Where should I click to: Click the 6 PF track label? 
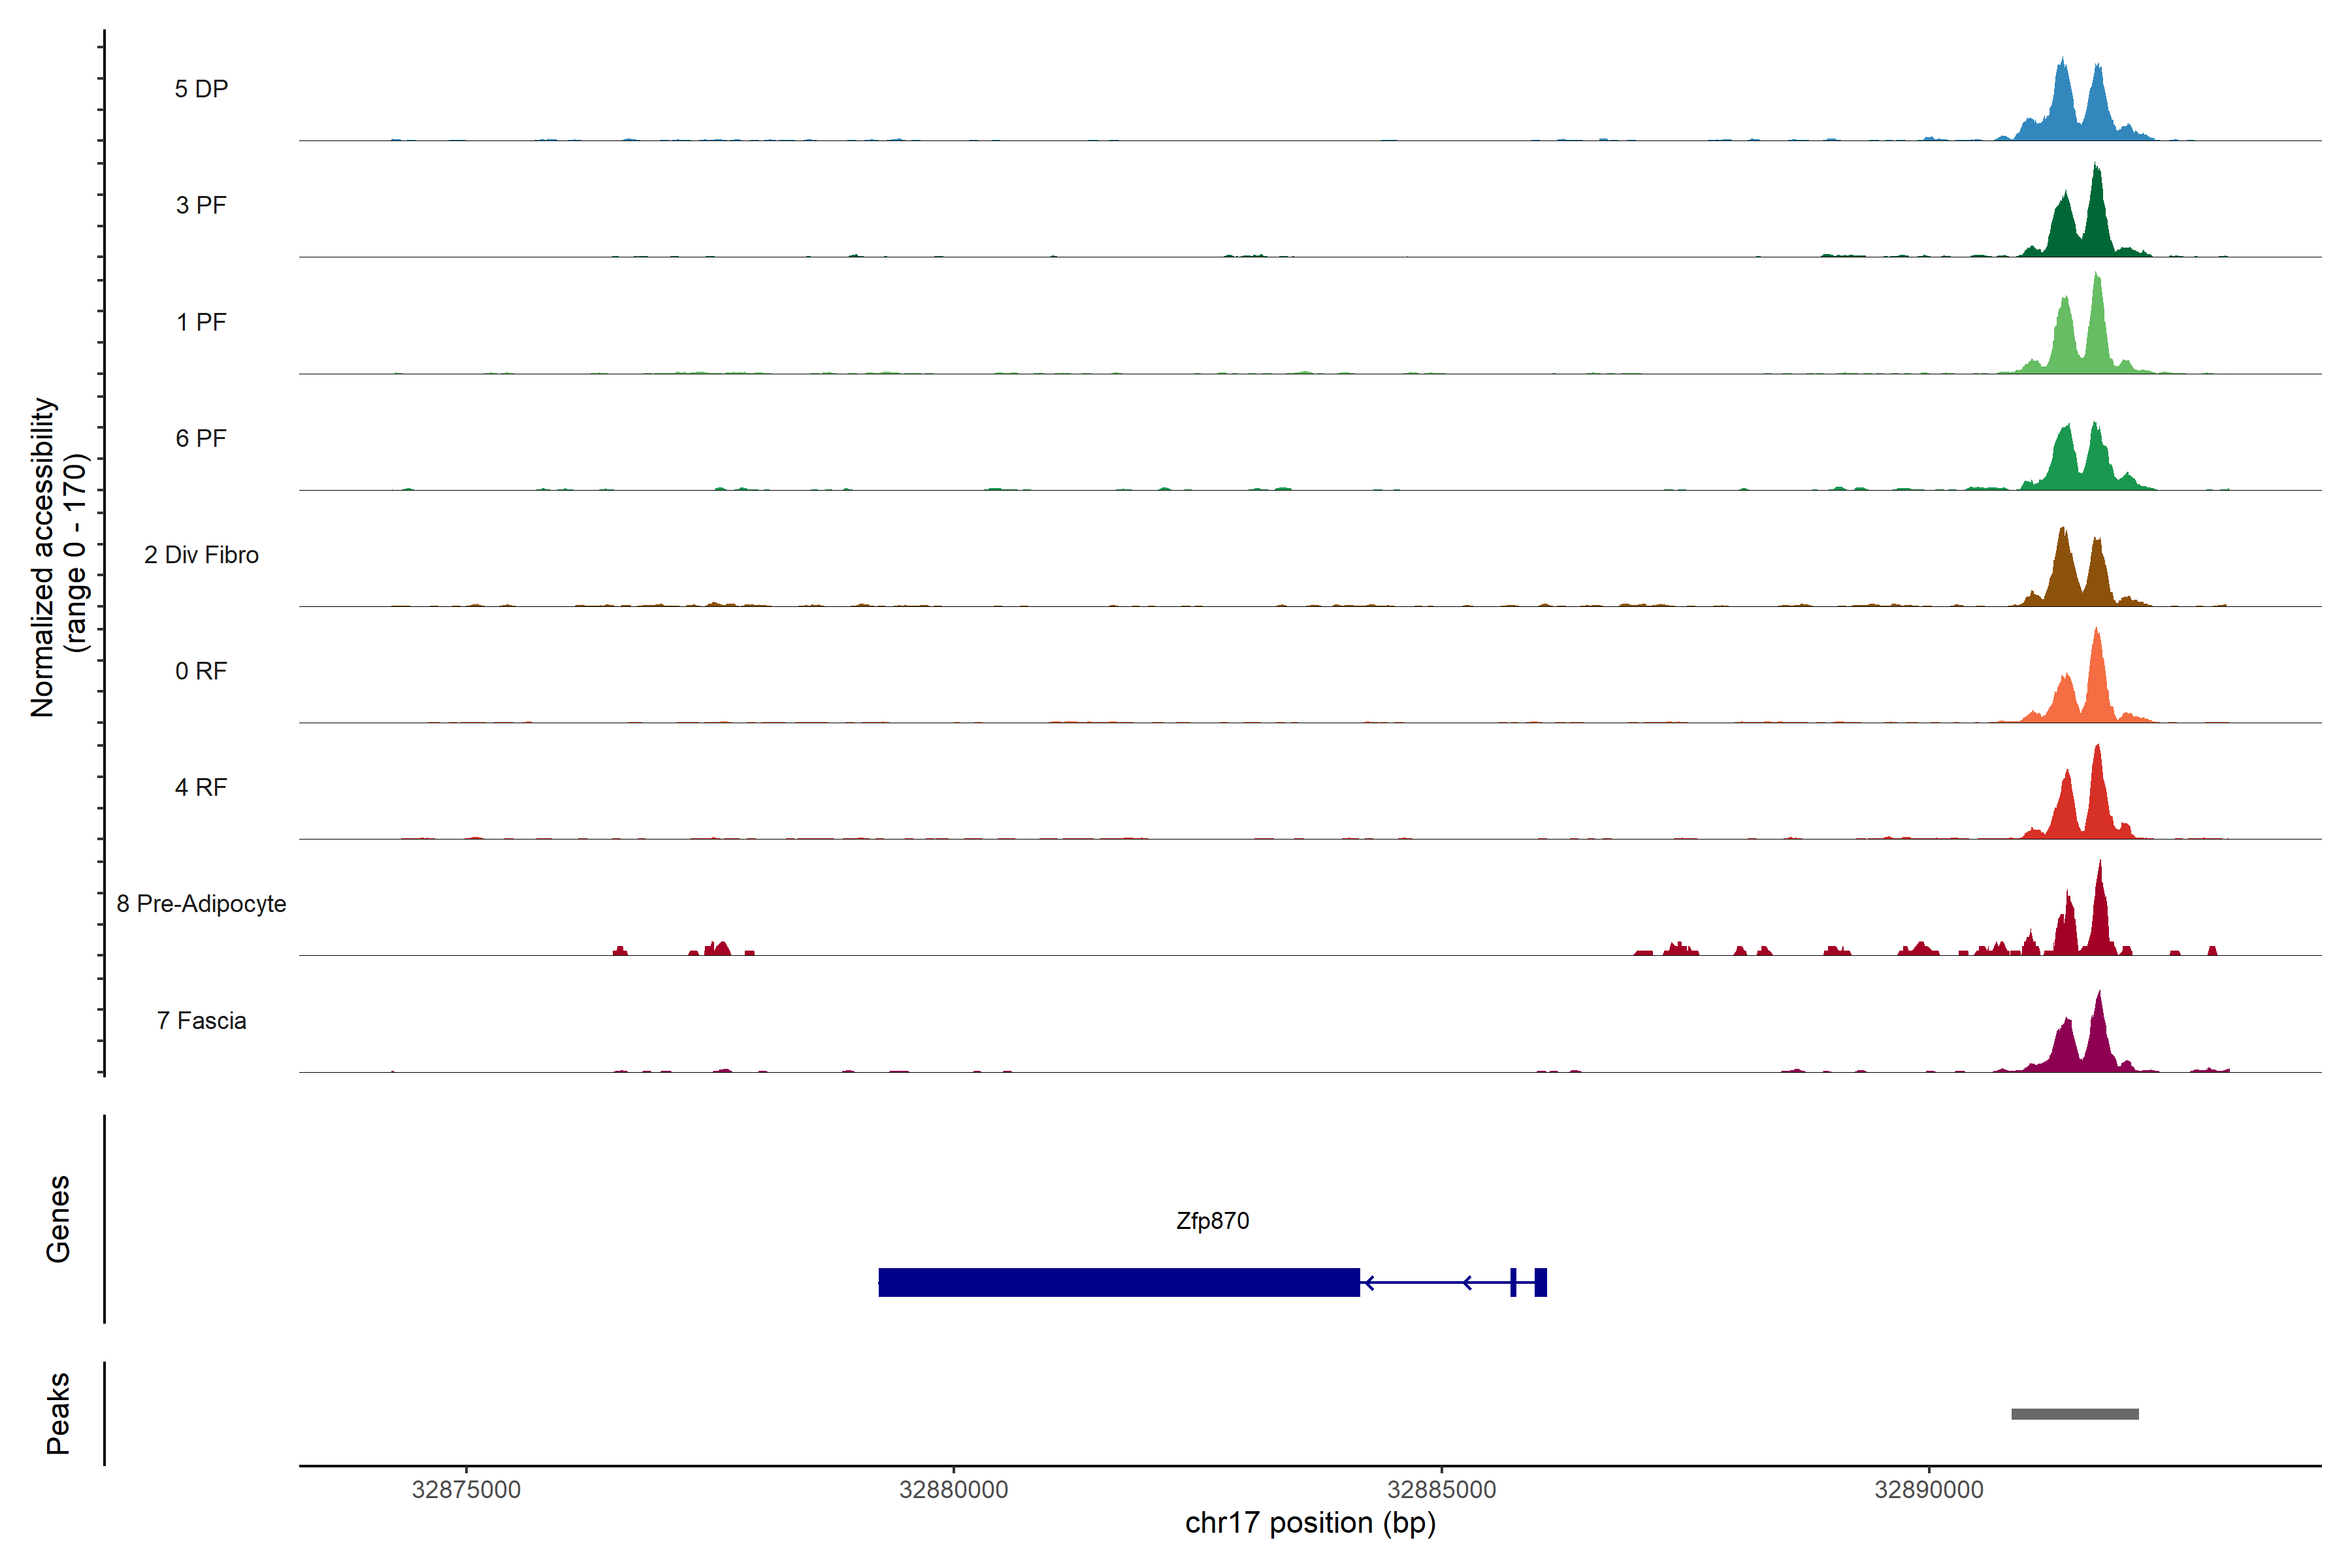point(201,438)
